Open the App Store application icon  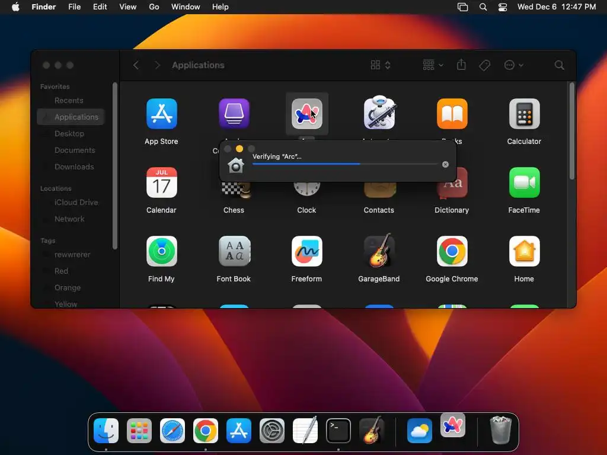click(161, 114)
